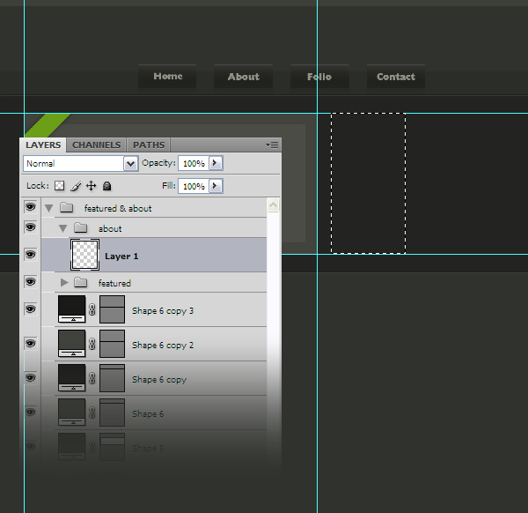
Task: Collapse the 'about' group triangle
Action: 63,228
